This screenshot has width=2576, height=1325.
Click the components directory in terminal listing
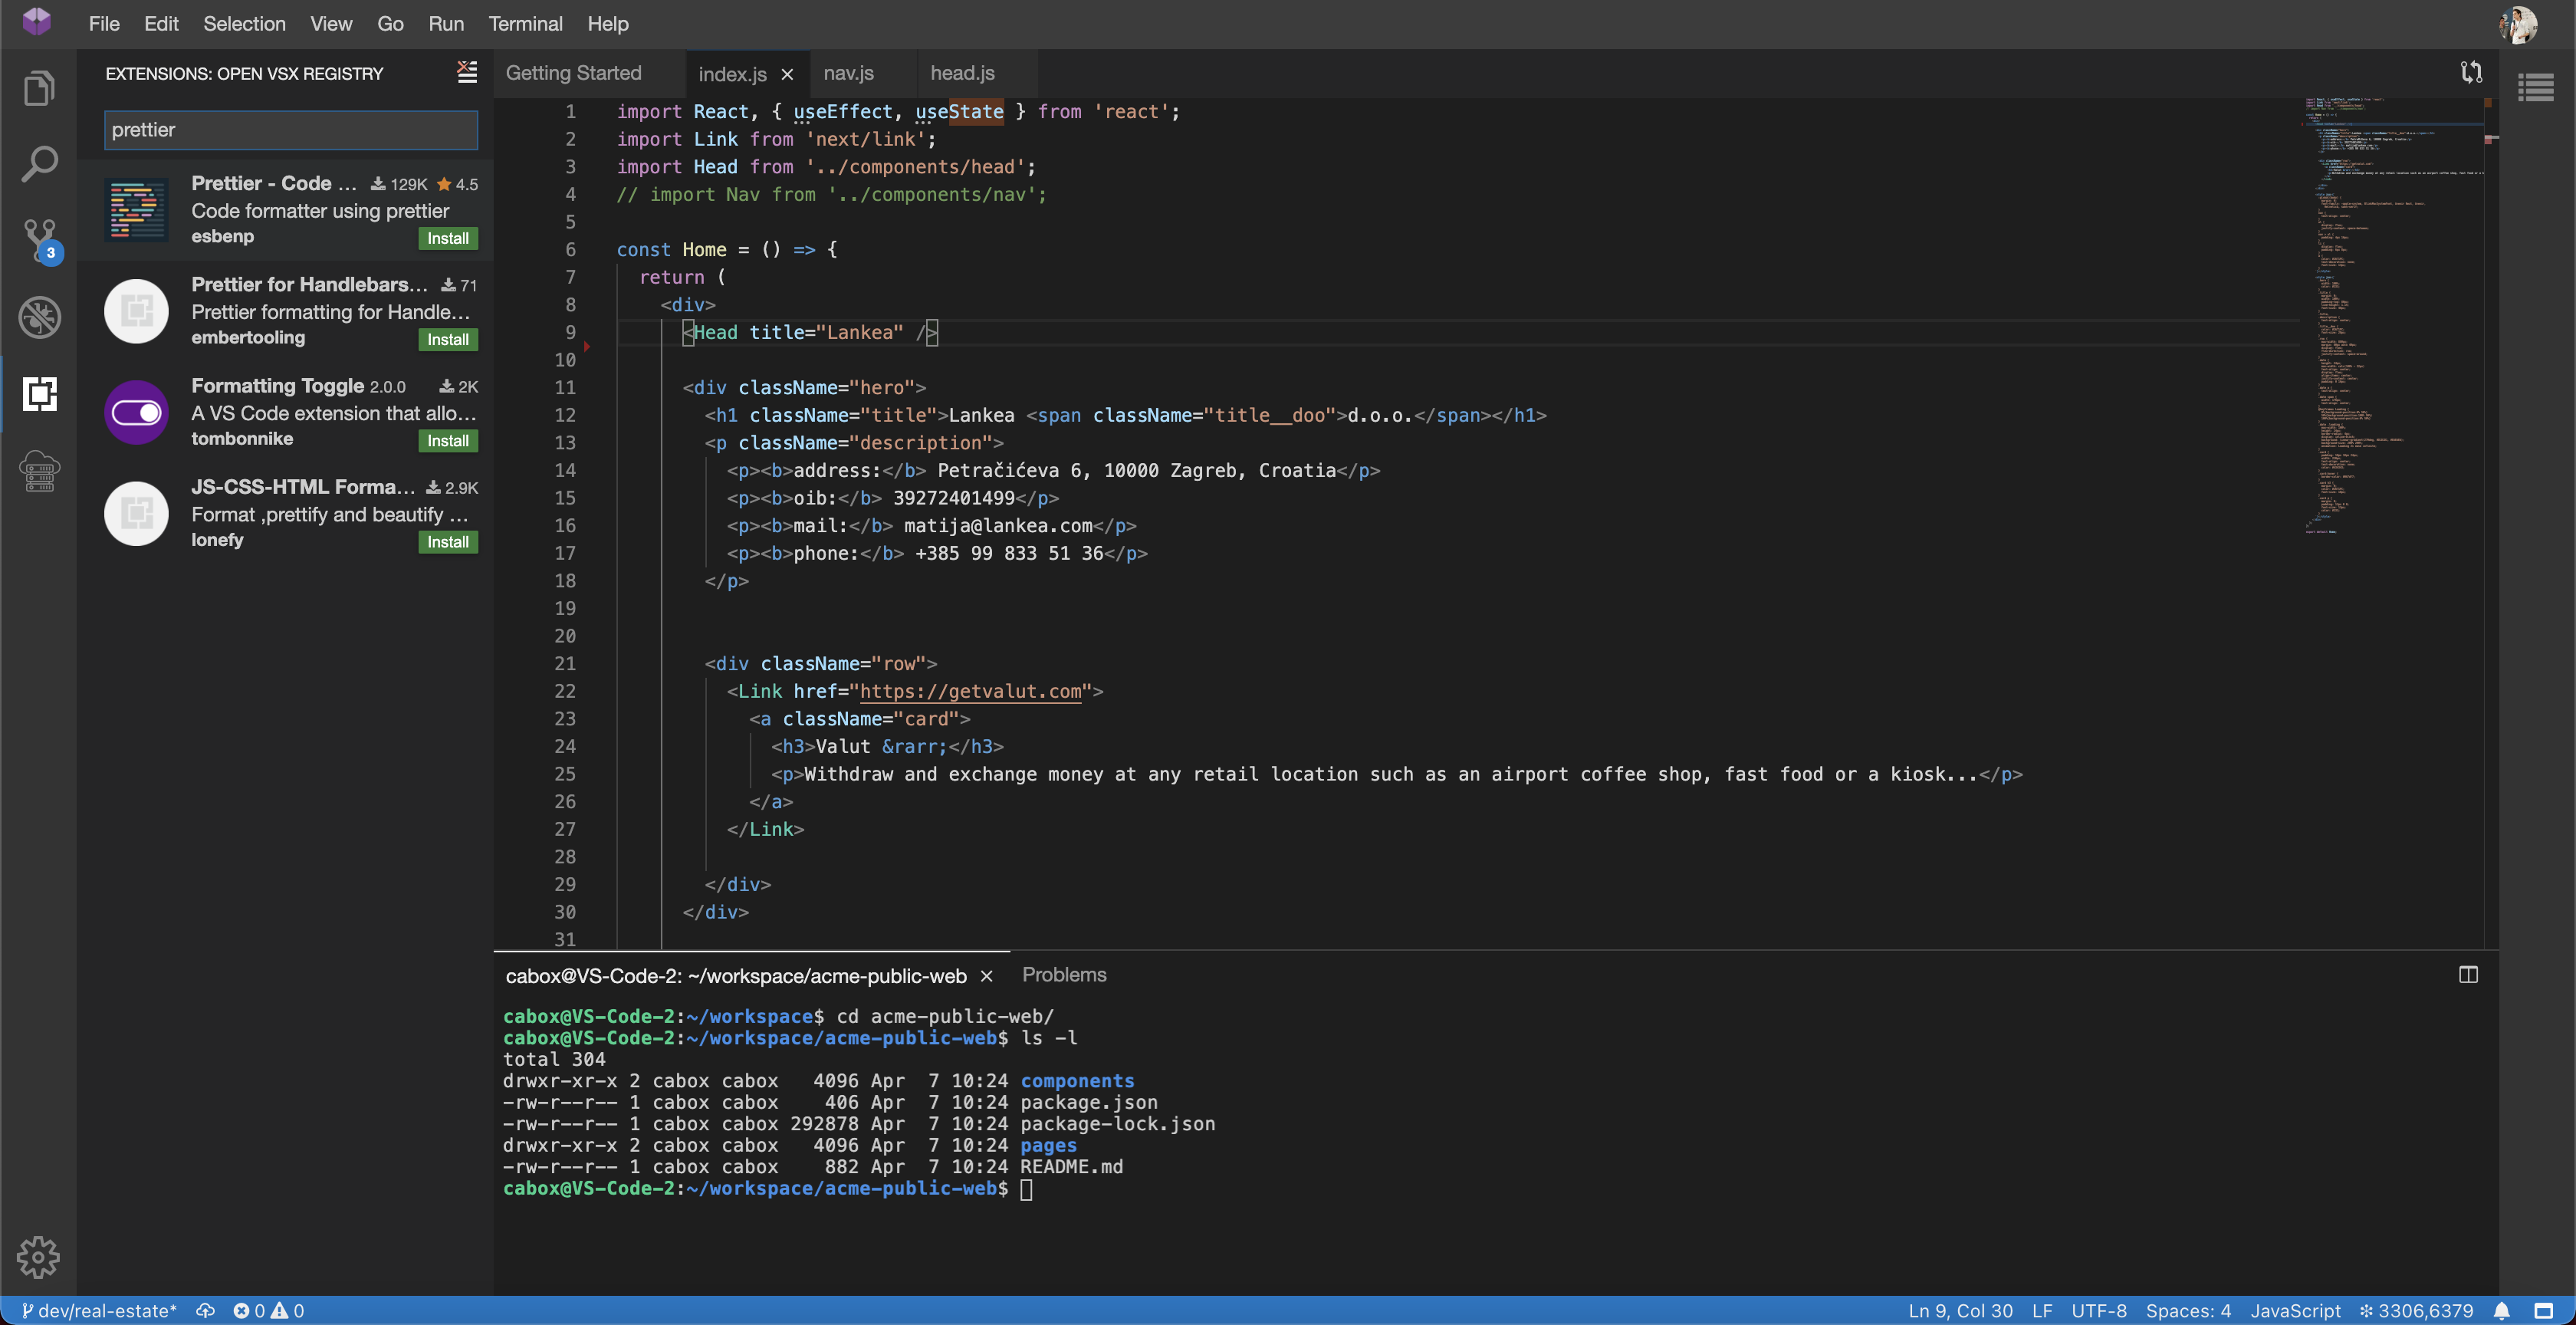click(1077, 1081)
